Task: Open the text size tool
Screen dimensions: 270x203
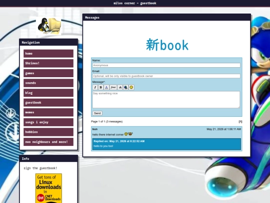Action: 120,87
